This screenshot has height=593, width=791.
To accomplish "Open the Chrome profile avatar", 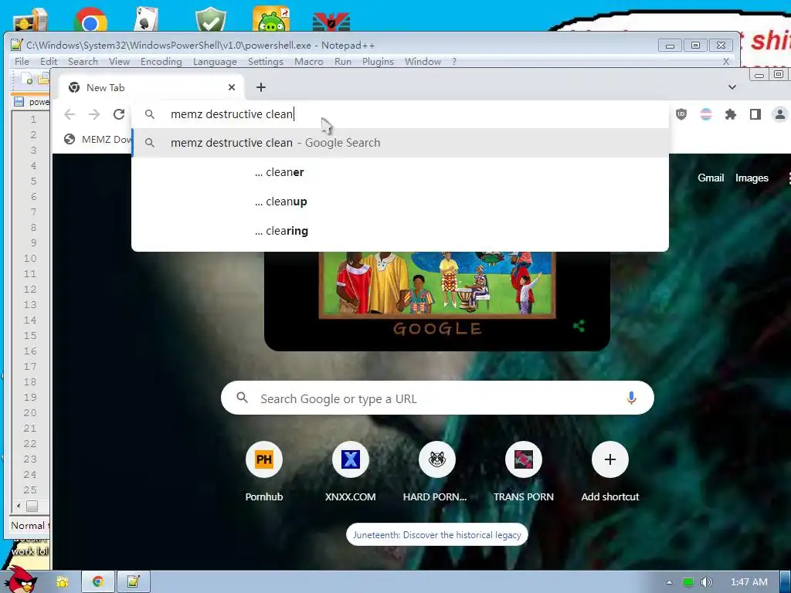I will pyautogui.click(x=780, y=114).
